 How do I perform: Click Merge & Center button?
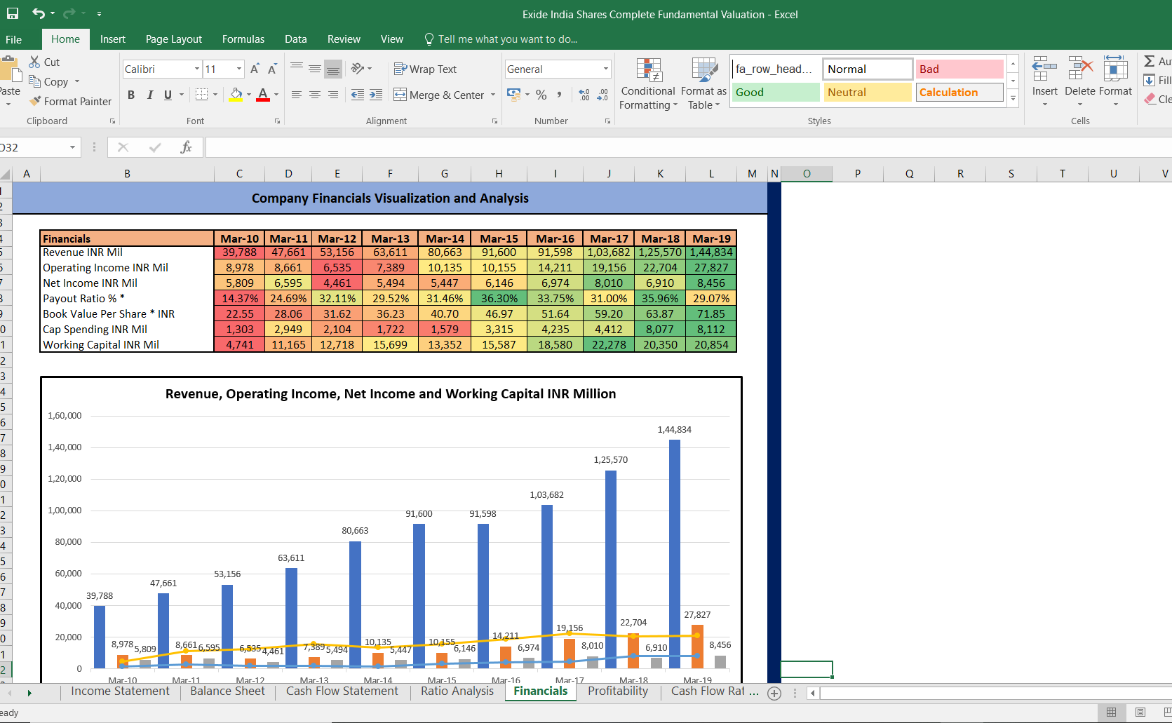[439, 95]
